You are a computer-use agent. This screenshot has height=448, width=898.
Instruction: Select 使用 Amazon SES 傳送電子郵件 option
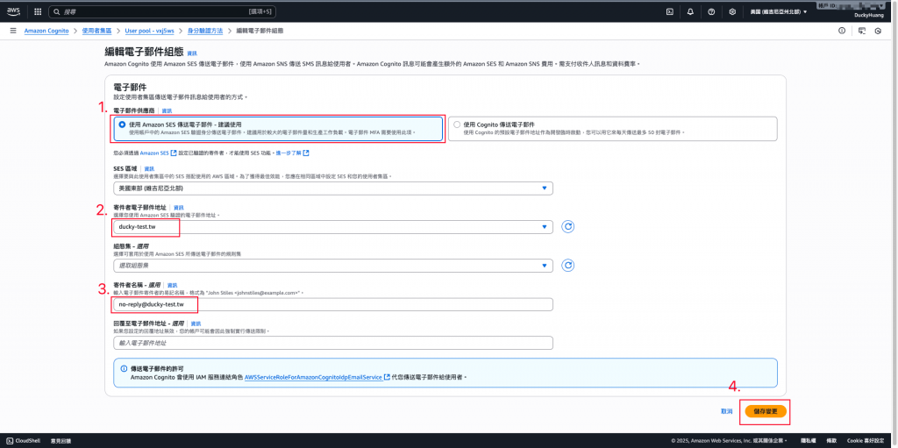[278, 128]
